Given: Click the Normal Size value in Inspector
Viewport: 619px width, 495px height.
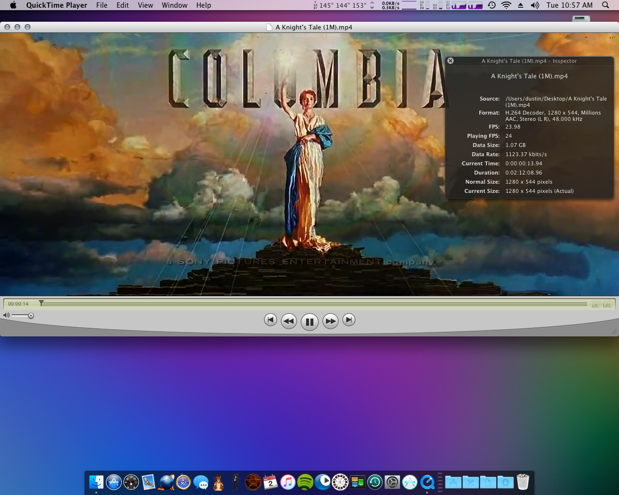Looking at the screenshot, I should click(x=529, y=182).
